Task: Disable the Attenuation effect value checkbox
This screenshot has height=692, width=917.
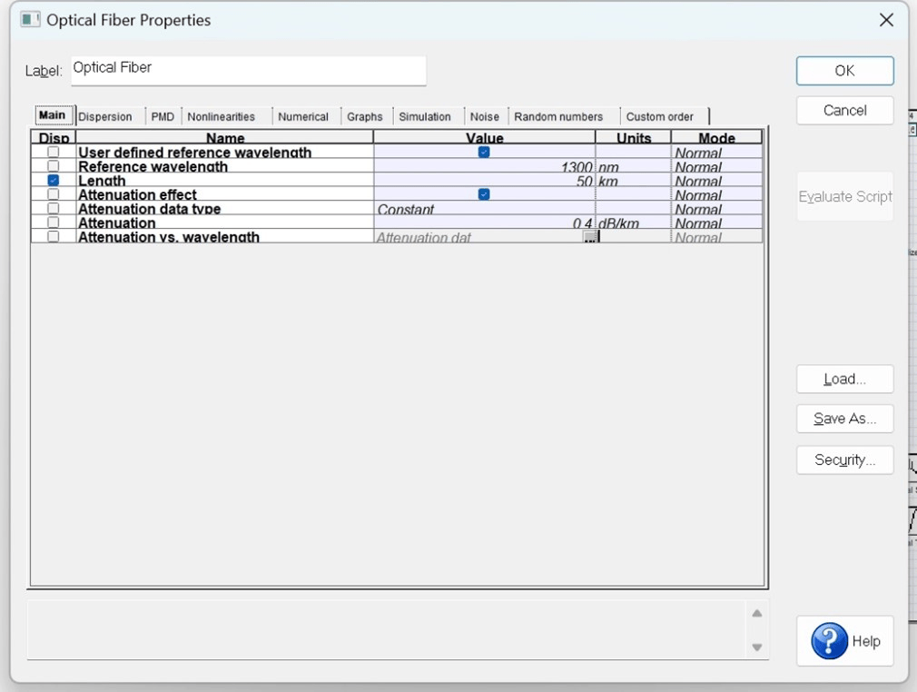Action: [x=484, y=194]
